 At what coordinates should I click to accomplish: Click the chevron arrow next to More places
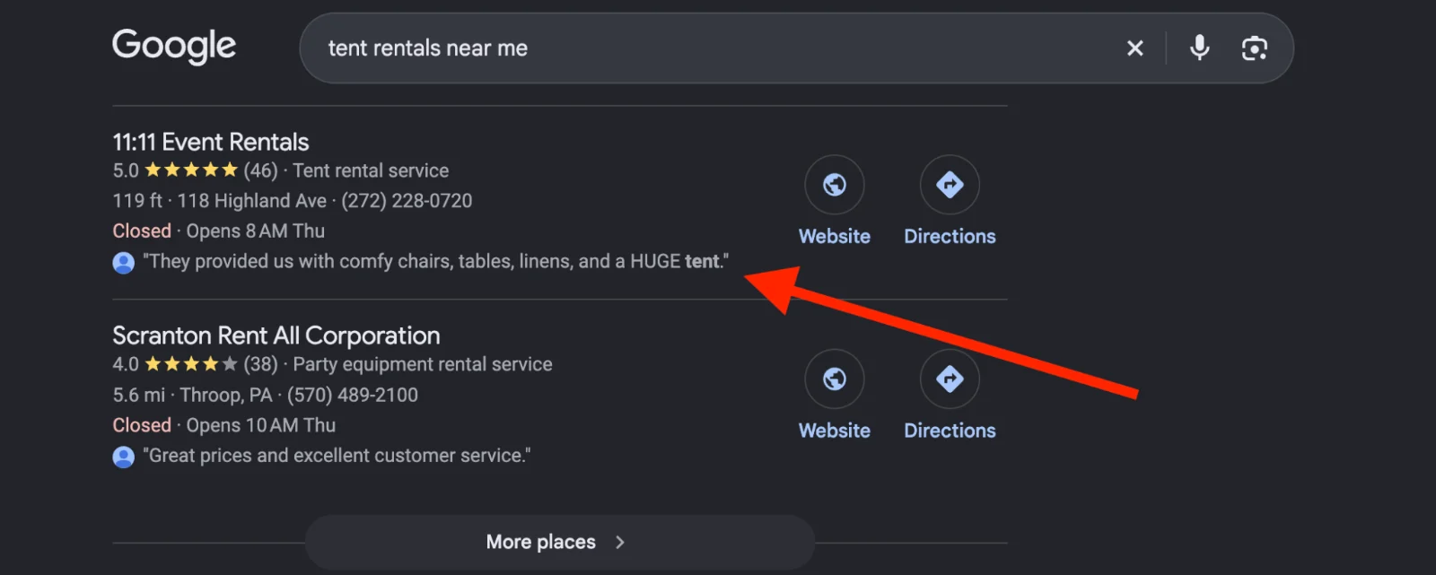click(619, 542)
